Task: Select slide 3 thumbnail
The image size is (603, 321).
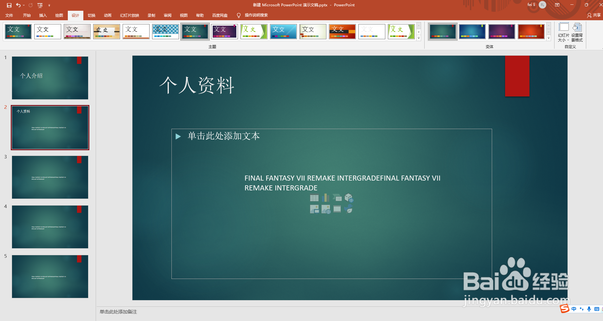Action: [x=50, y=177]
